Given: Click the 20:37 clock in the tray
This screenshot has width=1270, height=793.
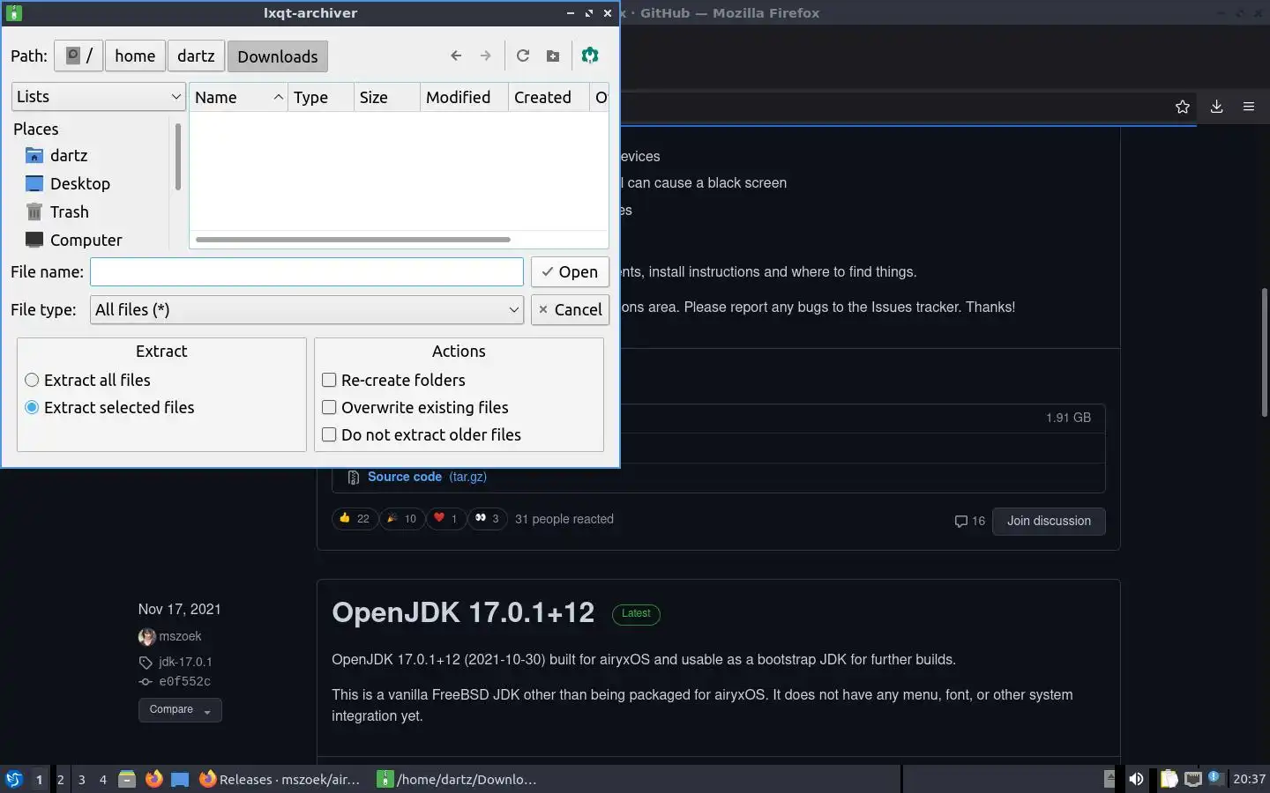Looking at the screenshot, I should tap(1249, 779).
